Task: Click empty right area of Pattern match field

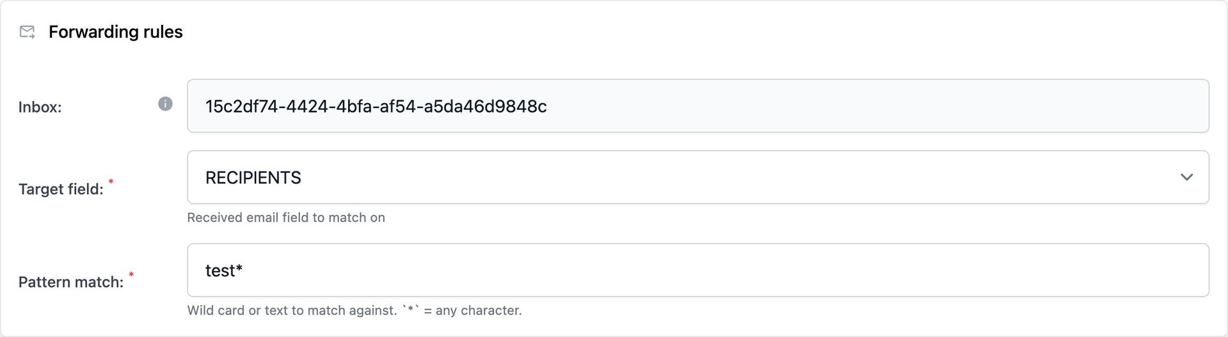Action: (960, 270)
